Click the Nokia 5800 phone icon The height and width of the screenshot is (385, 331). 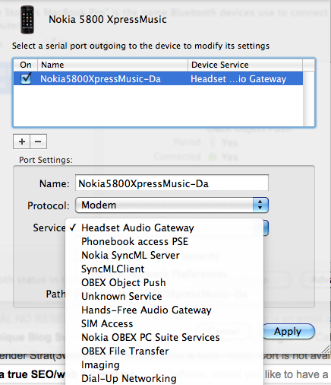click(27, 20)
